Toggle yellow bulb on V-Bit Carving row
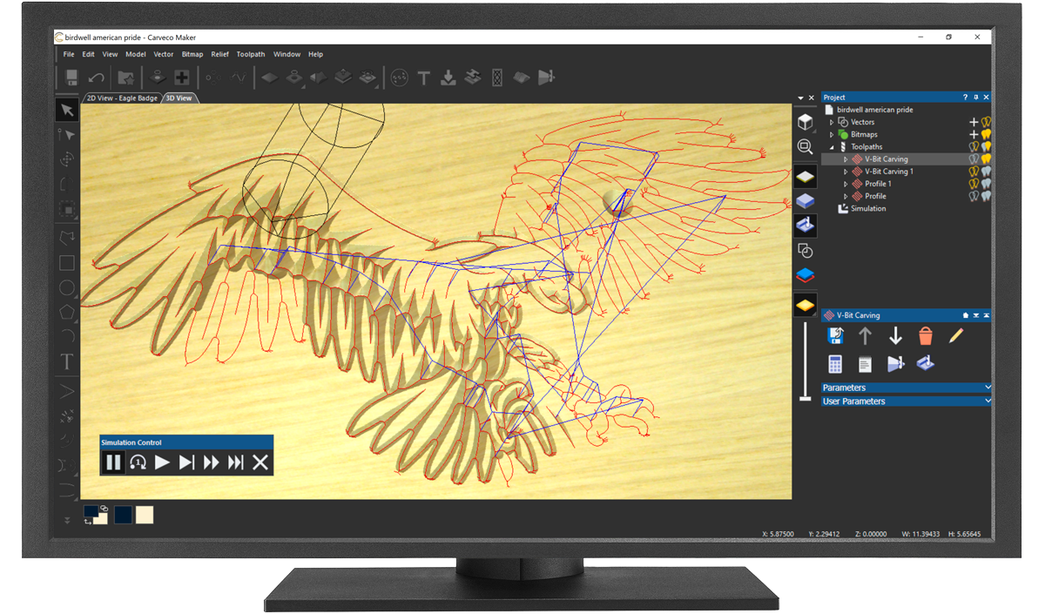This screenshot has width=1045, height=614. (987, 159)
